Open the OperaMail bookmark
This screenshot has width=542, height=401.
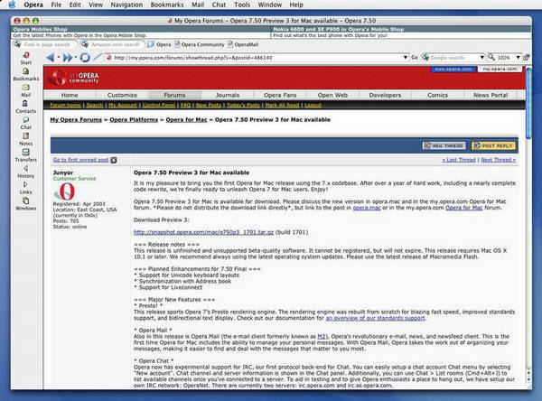tap(243, 44)
